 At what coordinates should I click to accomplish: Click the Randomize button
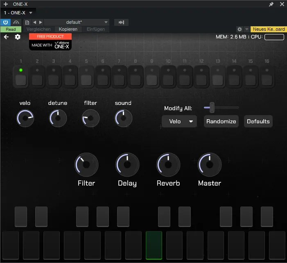[221, 121]
